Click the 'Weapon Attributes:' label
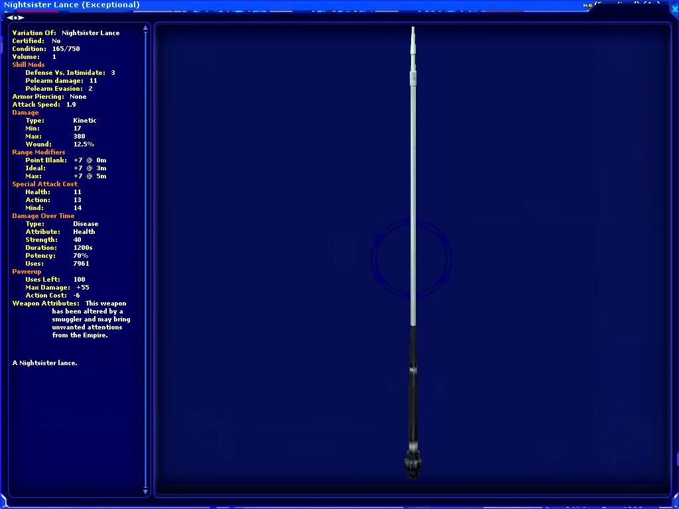679x509 pixels. click(x=46, y=304)
